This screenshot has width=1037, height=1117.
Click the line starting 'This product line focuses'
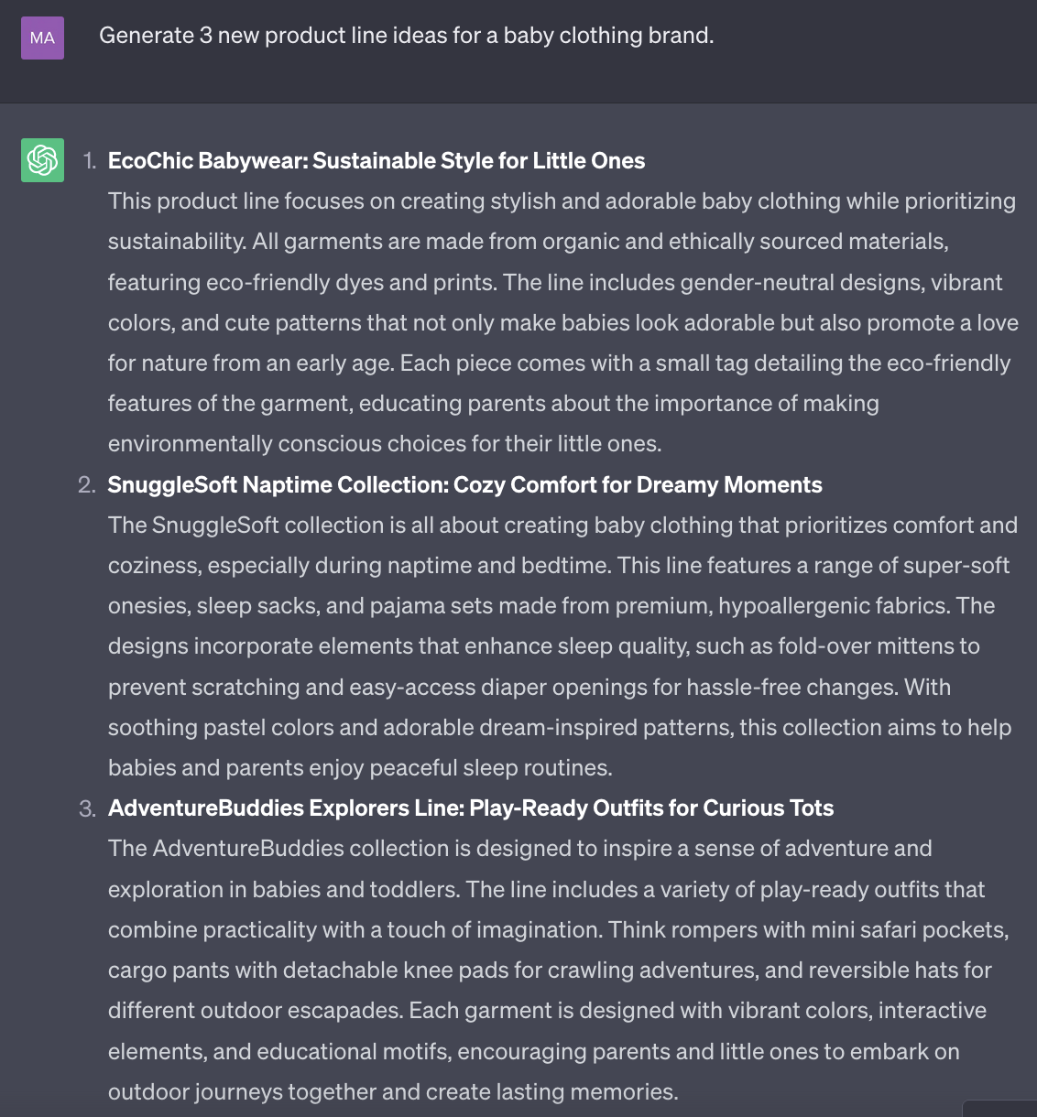(561, 201)
